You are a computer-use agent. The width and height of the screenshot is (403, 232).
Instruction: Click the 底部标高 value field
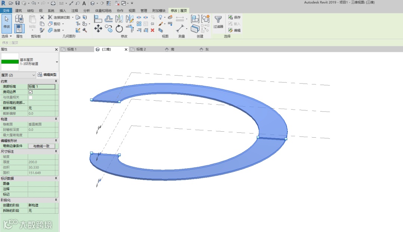coord(41,87)
